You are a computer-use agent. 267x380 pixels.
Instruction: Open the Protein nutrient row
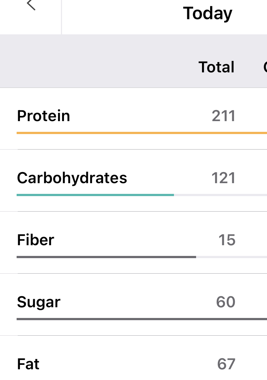[44, 116]
